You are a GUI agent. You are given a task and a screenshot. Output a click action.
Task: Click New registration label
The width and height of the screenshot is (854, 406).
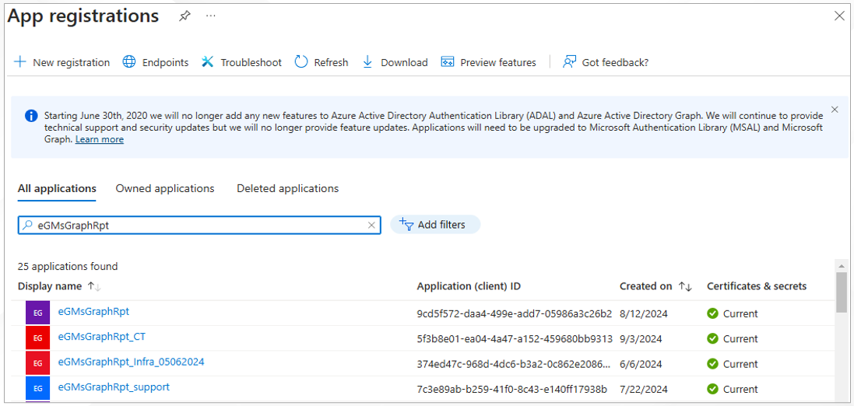point(72,62)
